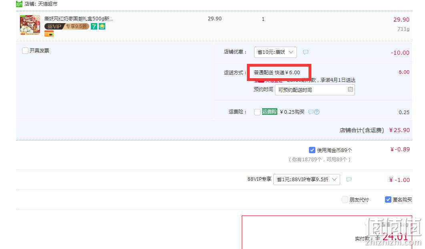Click the 店铺合计(含运费) ¥25.90 total
The height and width of the screenshot is (249, 425).
(375, 130)
